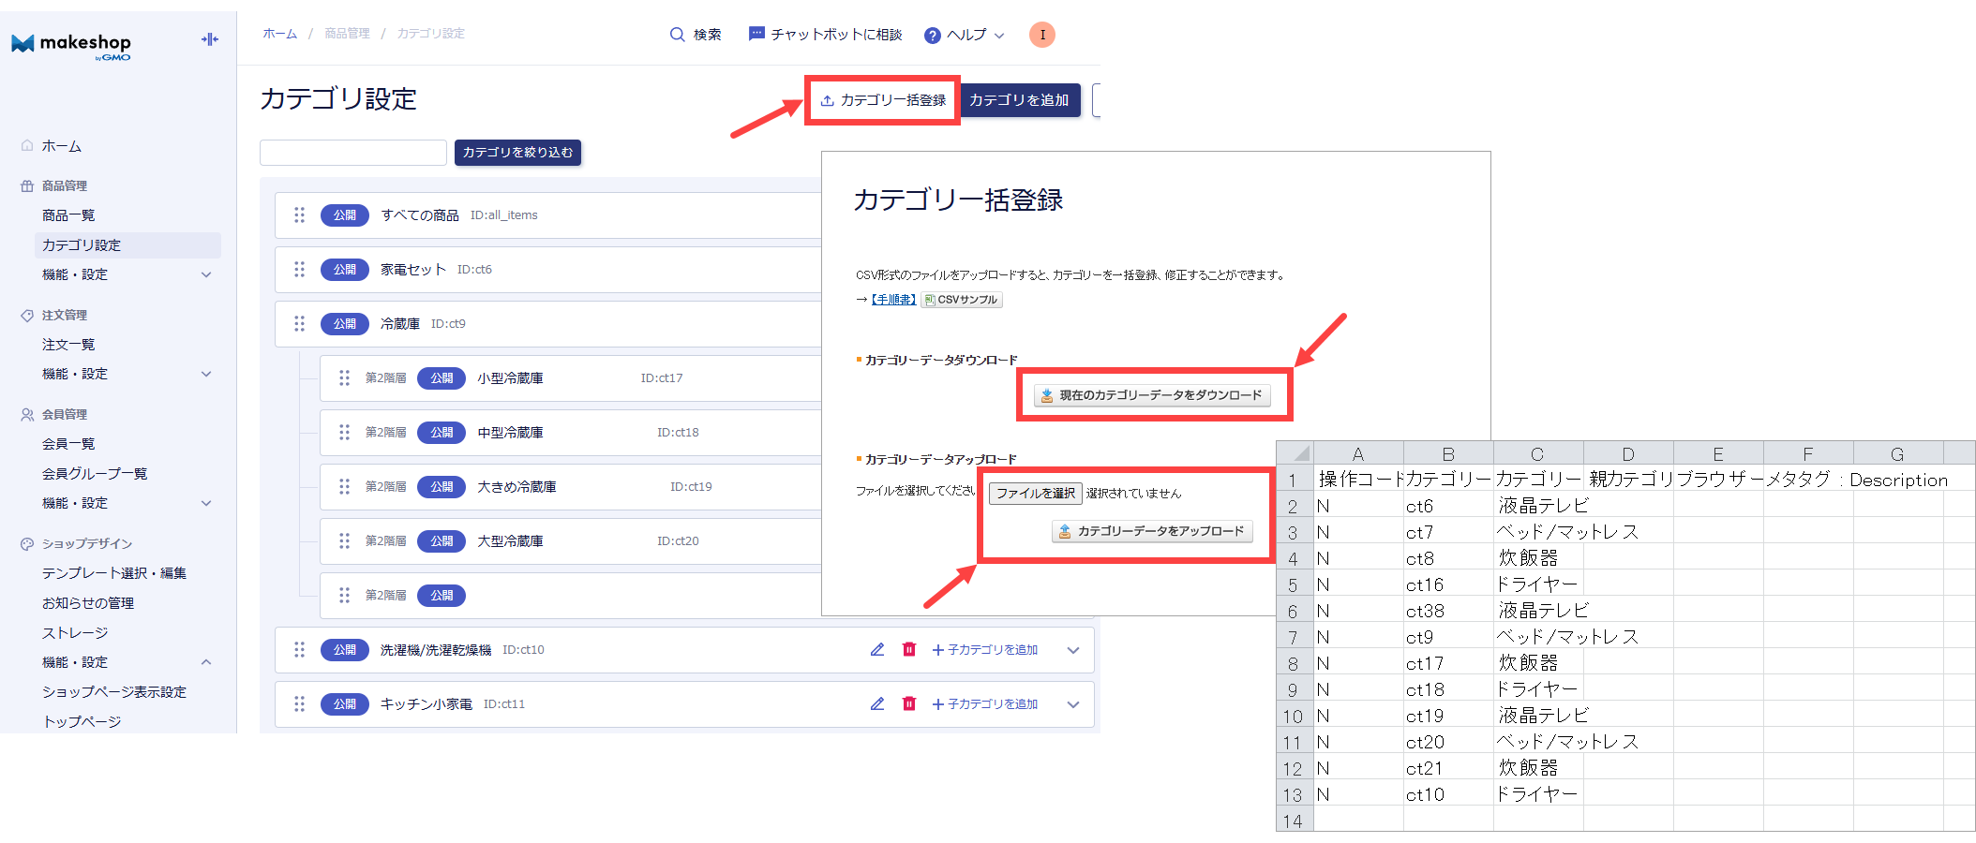This screenshot has height=843, width=1976.
Task: Open 商品一覧 in the sidebar
Action: 68,215
